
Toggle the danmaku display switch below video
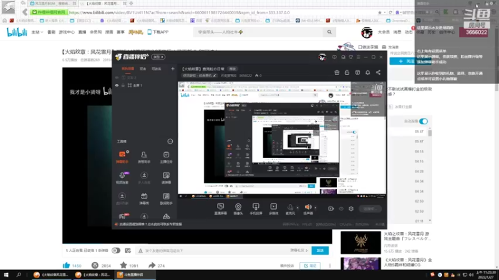(116, 251)
